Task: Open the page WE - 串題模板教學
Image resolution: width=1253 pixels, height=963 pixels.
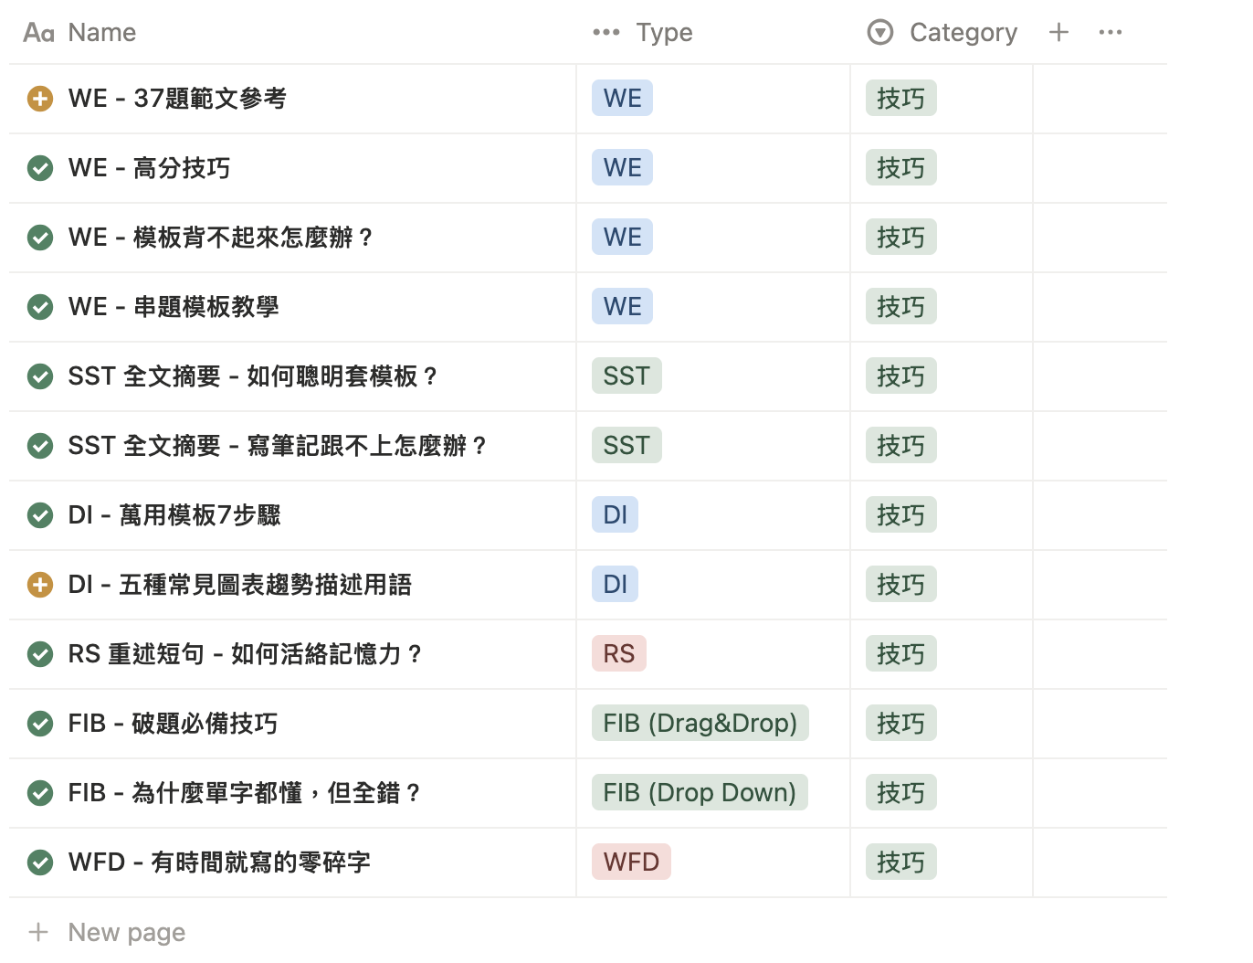Action: (174, 307)
